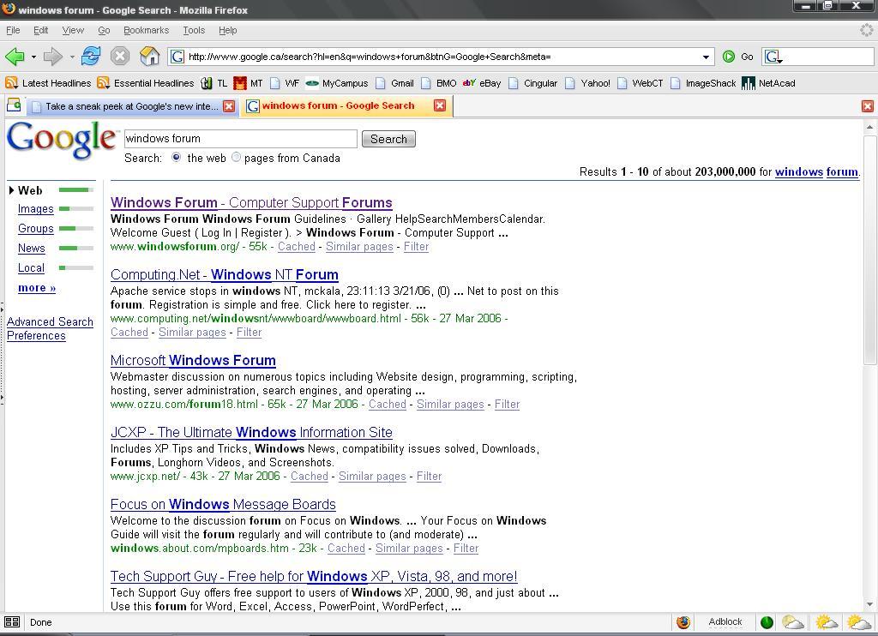Image resolution: width=878 pixels, height=636 pixels.
Task: Click the window tiles icon beside Done
Action: [12, 622]
